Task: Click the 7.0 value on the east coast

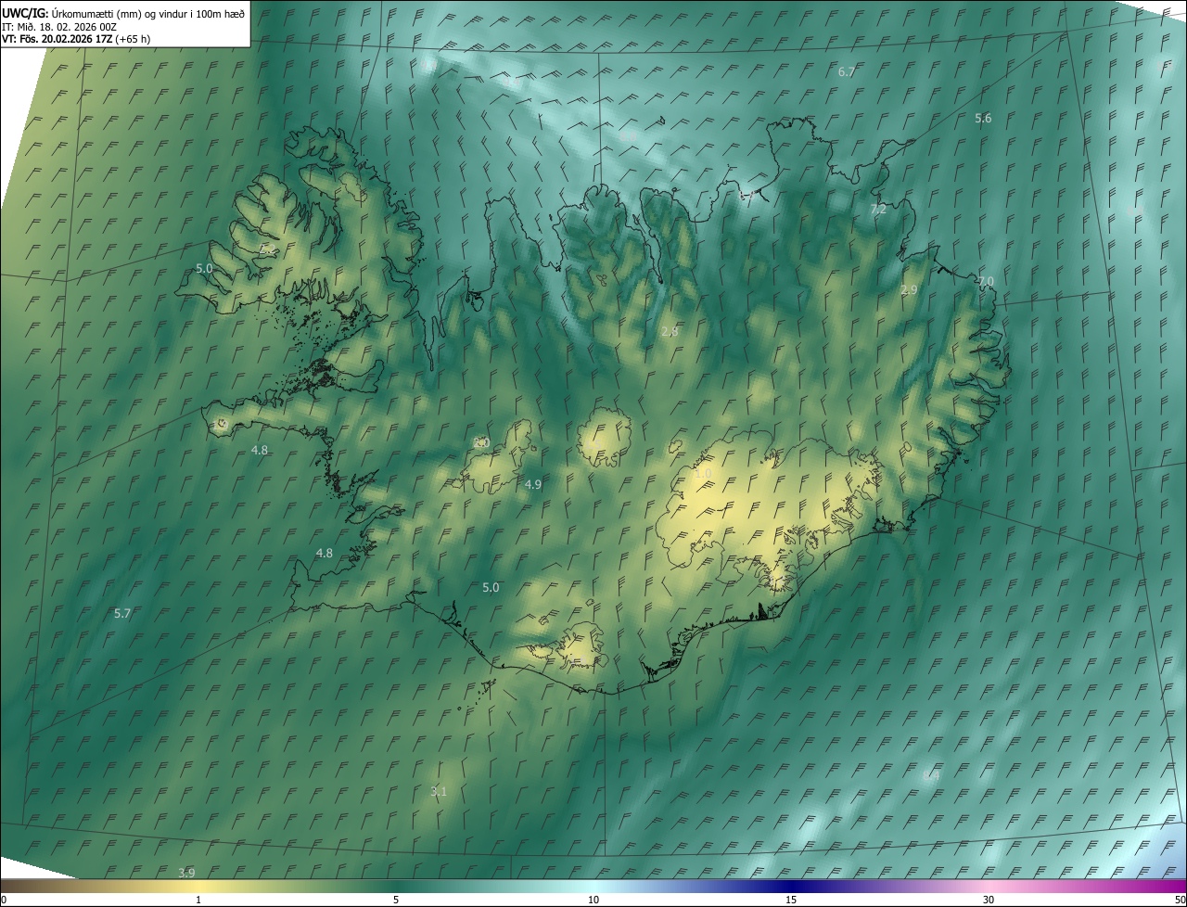Action: pos(985,282)
